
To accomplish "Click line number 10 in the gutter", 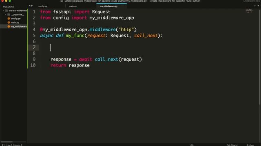I will click(x=33, y=65).
